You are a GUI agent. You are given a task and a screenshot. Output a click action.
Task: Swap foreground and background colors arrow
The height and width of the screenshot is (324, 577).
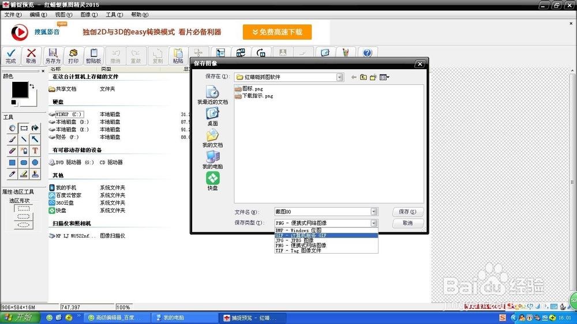[32, 86]
